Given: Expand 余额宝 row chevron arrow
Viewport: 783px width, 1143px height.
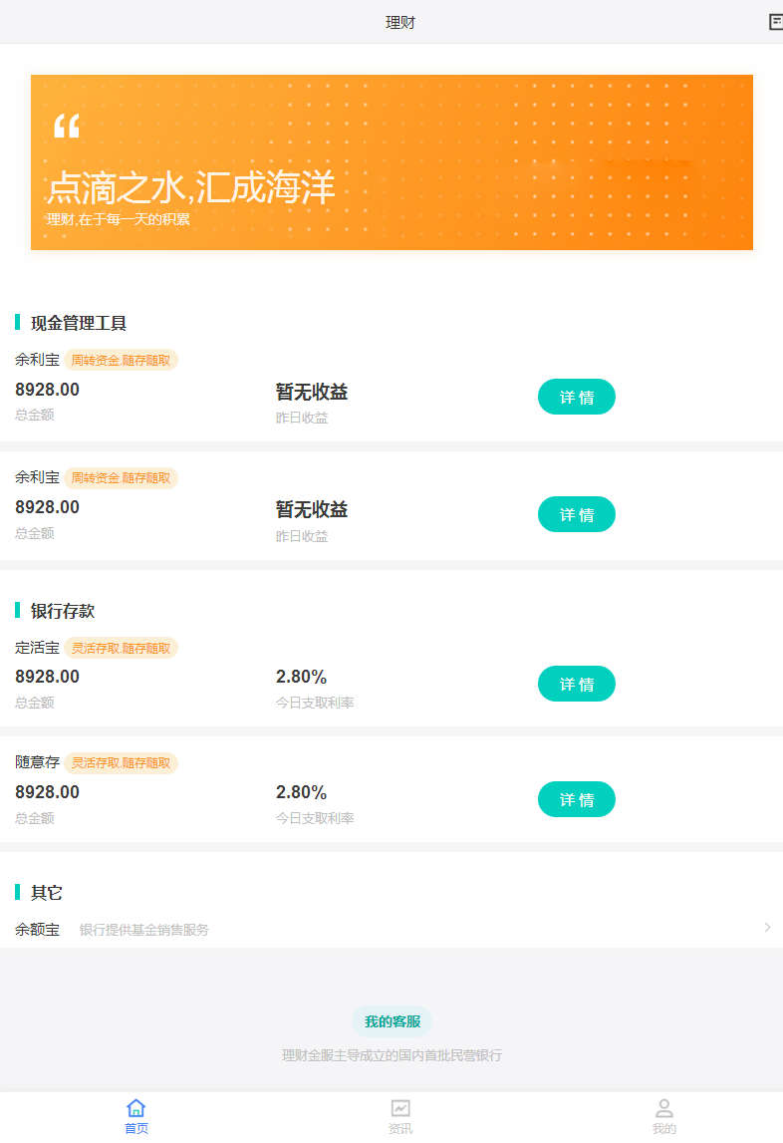Looking at the screenshot, I should click(767, 928).
